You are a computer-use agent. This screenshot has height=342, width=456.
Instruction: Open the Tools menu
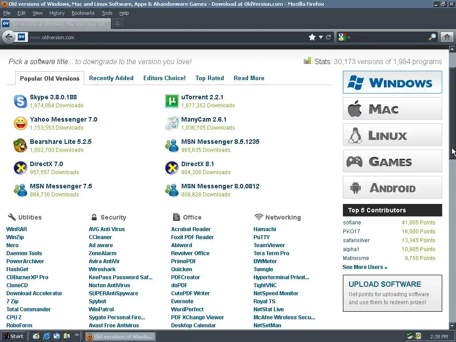pos(107,13)
